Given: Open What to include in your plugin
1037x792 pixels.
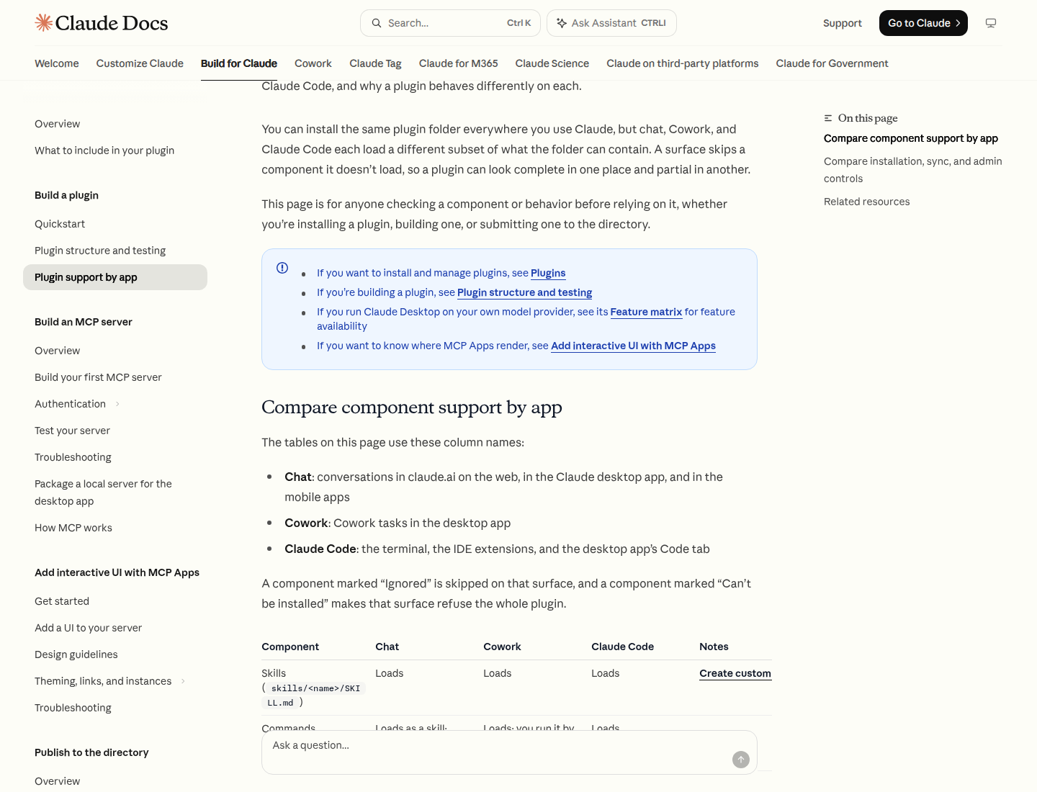Looking at the screenshot, I should click(104, 150).
